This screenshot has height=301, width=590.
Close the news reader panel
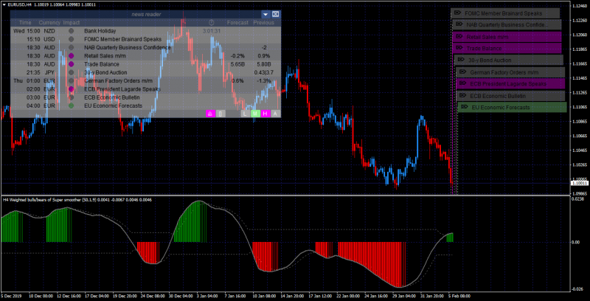click(x=275, y=14)
